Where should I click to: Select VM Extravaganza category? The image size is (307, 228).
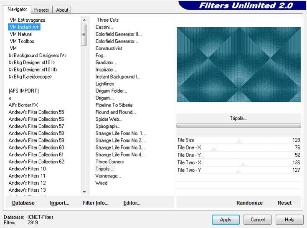pyautogui.click(x=28, y=20)
